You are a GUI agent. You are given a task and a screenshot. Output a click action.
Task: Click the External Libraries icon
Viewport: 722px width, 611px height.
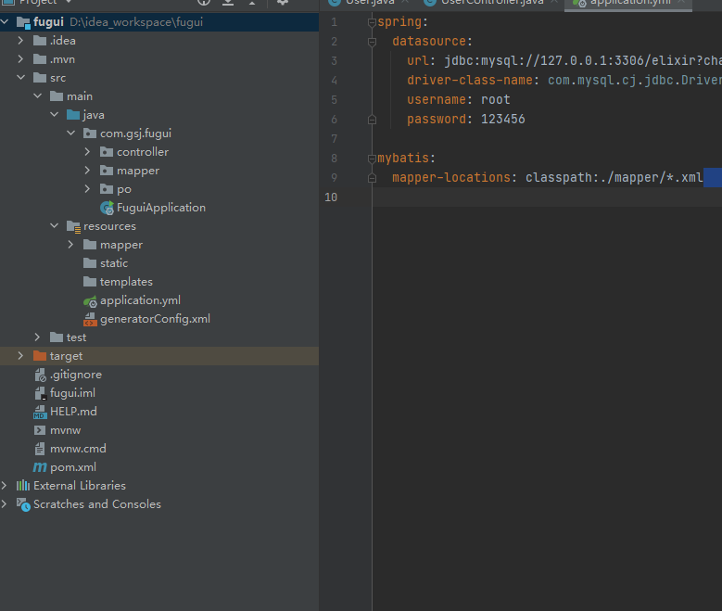(x=23, y=485)
